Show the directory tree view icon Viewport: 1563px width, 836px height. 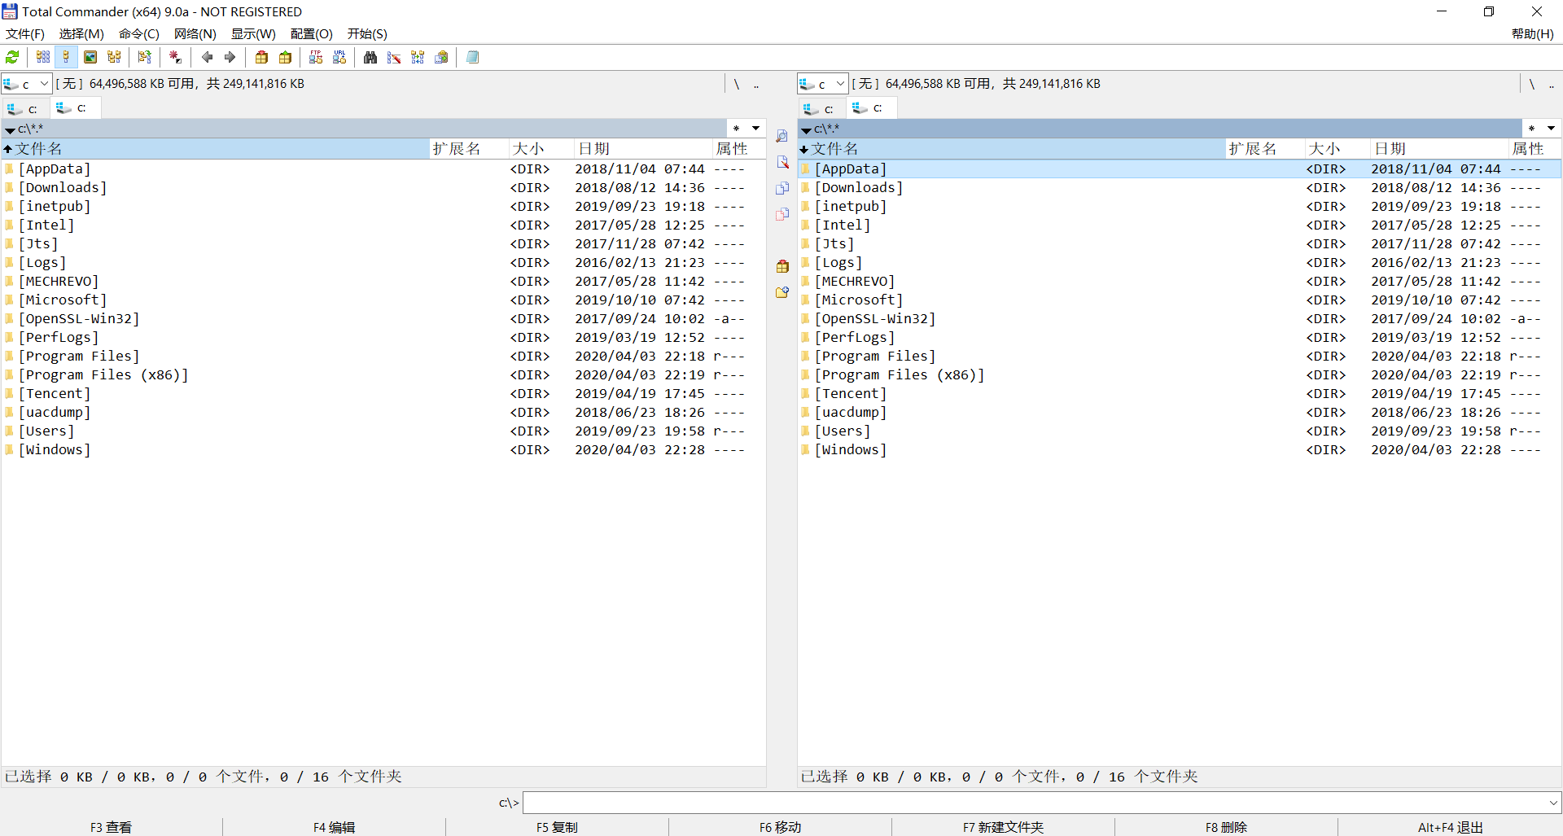pos(114,57)
